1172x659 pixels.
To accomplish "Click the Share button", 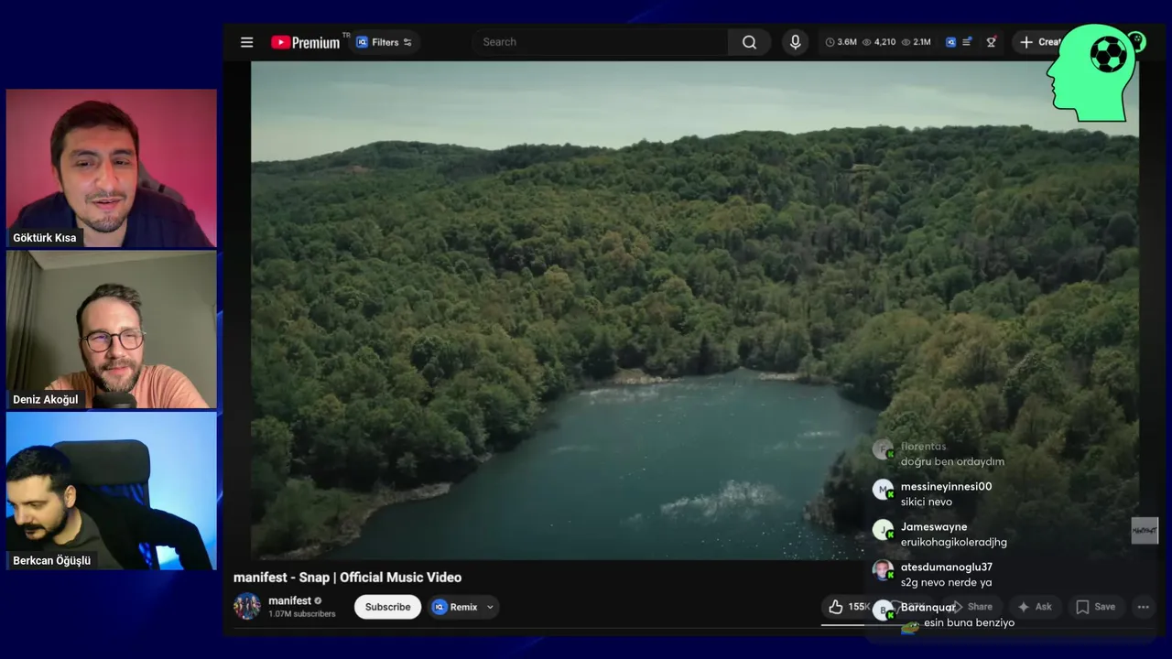I will [971, 607].
